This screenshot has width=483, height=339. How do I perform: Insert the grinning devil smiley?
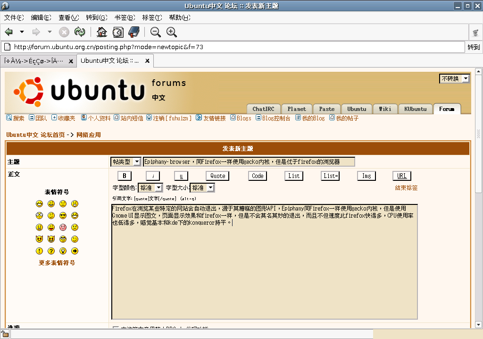pyautogui.click(x=51, y=239)
